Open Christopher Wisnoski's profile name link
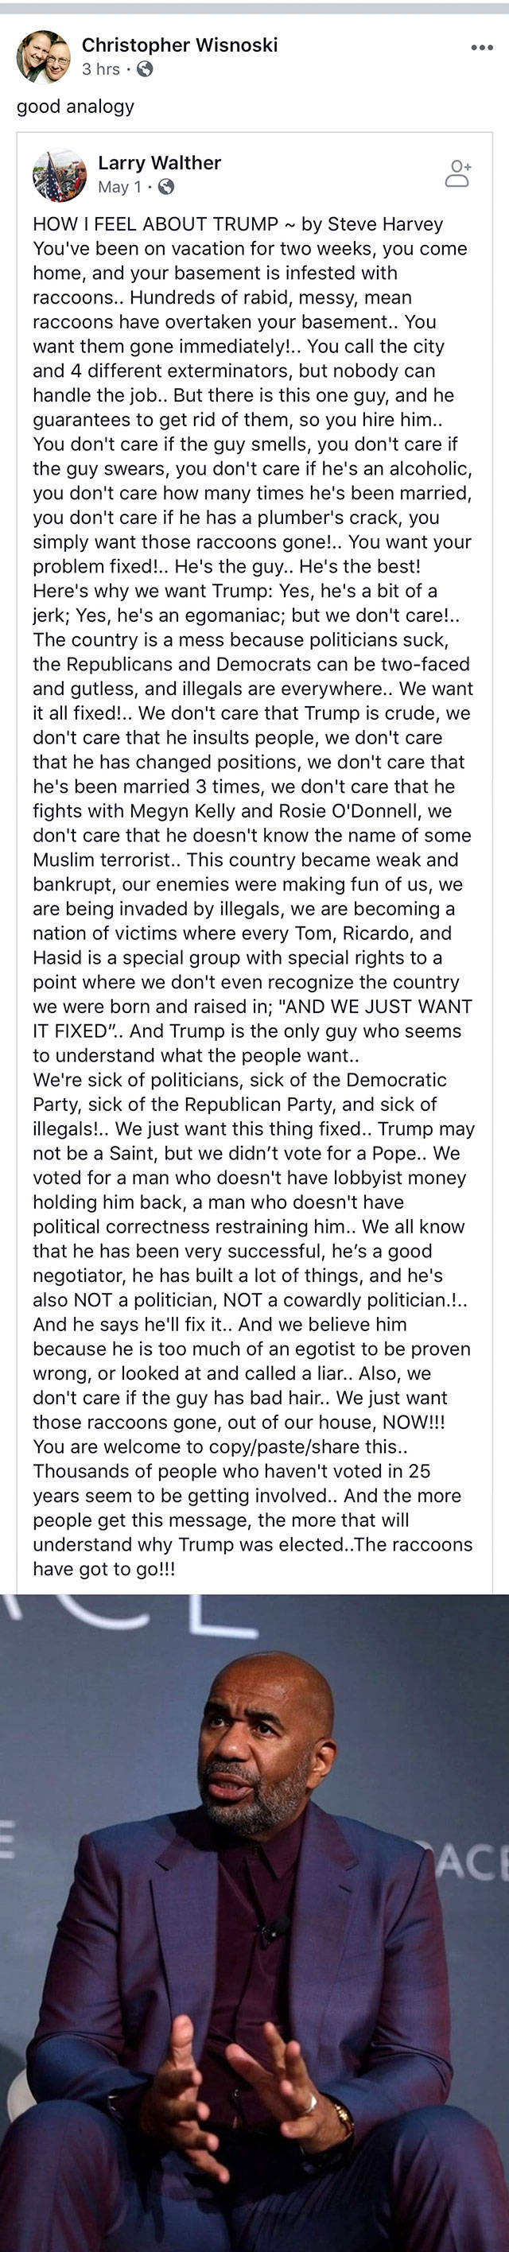Image resolution: width=509 pixels, height=2252 pixels. pyautogui.click(x=179, y=45)
